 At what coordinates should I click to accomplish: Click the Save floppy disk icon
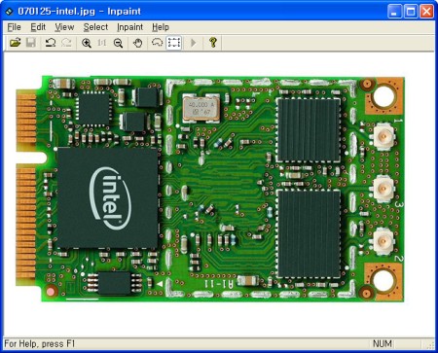(31, 43)
